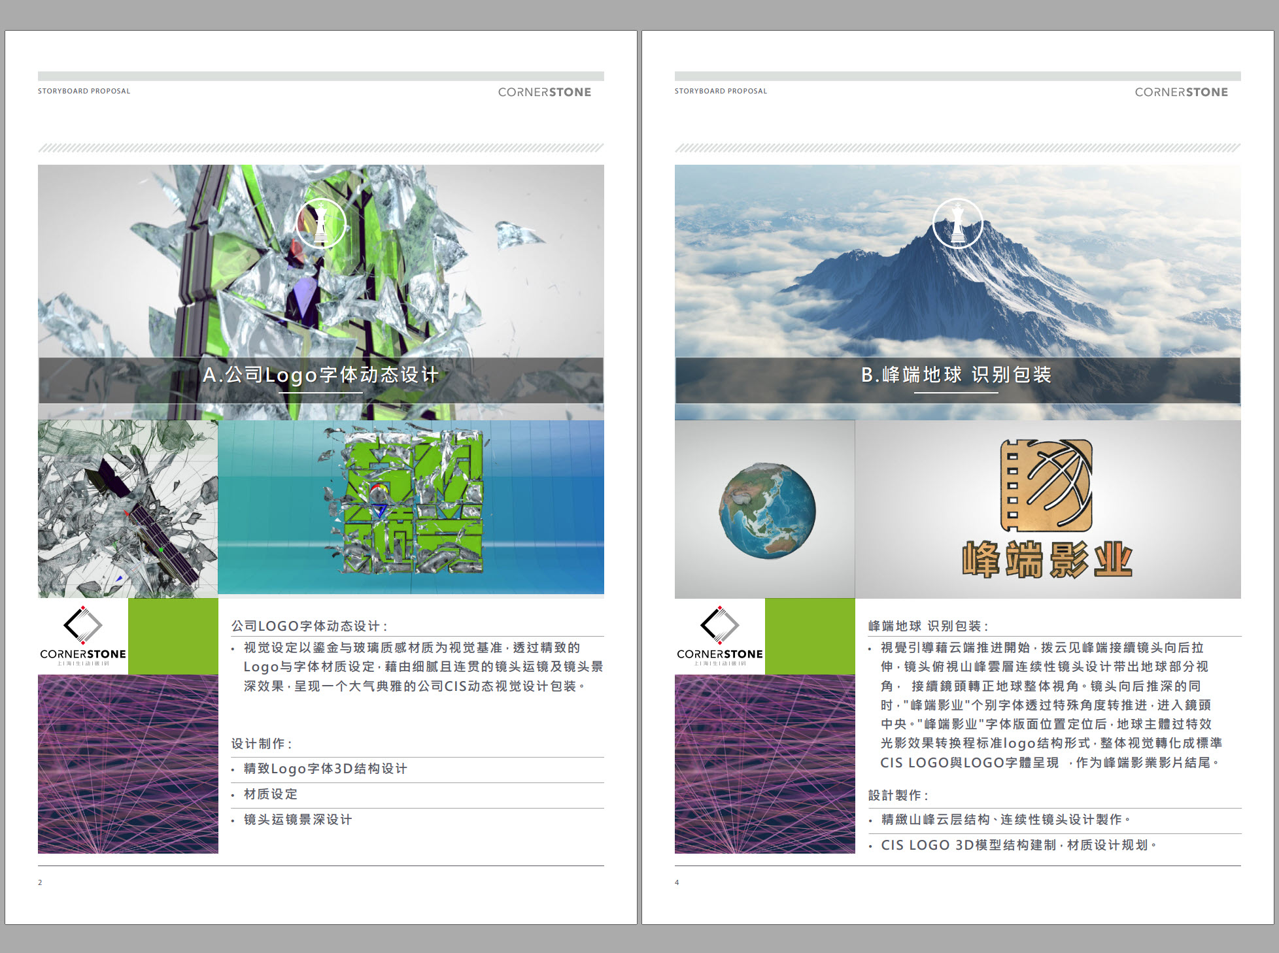Viewport: 1279px width, 953px height.
Task: Click the CORNERSTONE header wordmark on right page
Action: click(x=1181, y=92)
